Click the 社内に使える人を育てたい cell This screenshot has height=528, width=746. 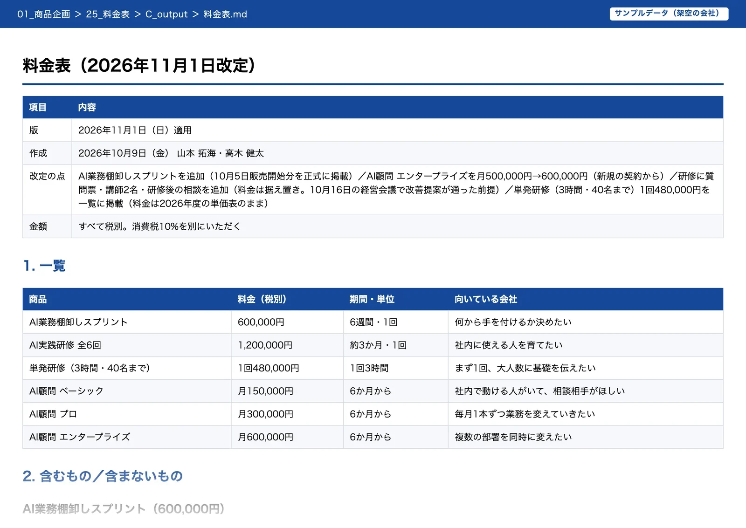click(586, 345)
